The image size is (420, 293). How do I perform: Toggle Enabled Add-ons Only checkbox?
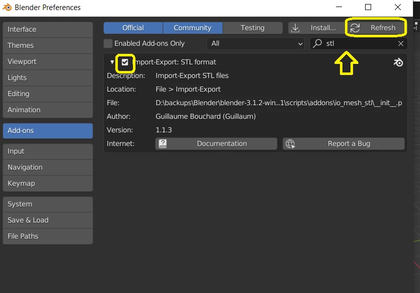[x=108, y=43]
